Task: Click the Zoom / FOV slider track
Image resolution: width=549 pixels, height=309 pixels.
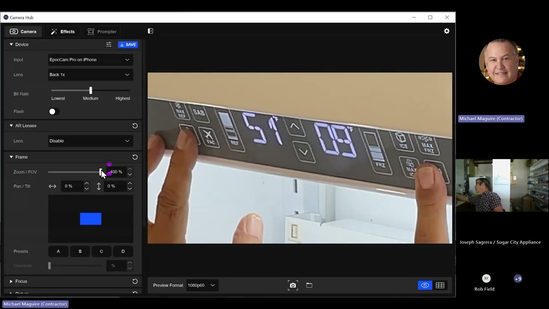Action: [x=75, y=172]
